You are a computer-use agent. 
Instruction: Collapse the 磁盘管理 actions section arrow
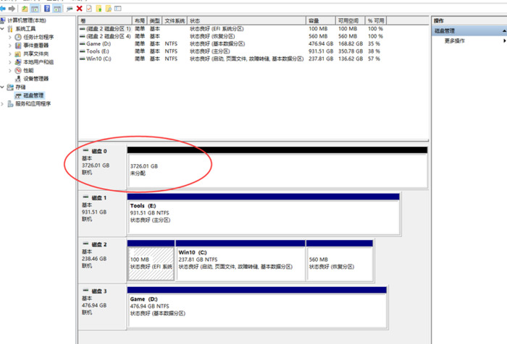pos(500,31)
